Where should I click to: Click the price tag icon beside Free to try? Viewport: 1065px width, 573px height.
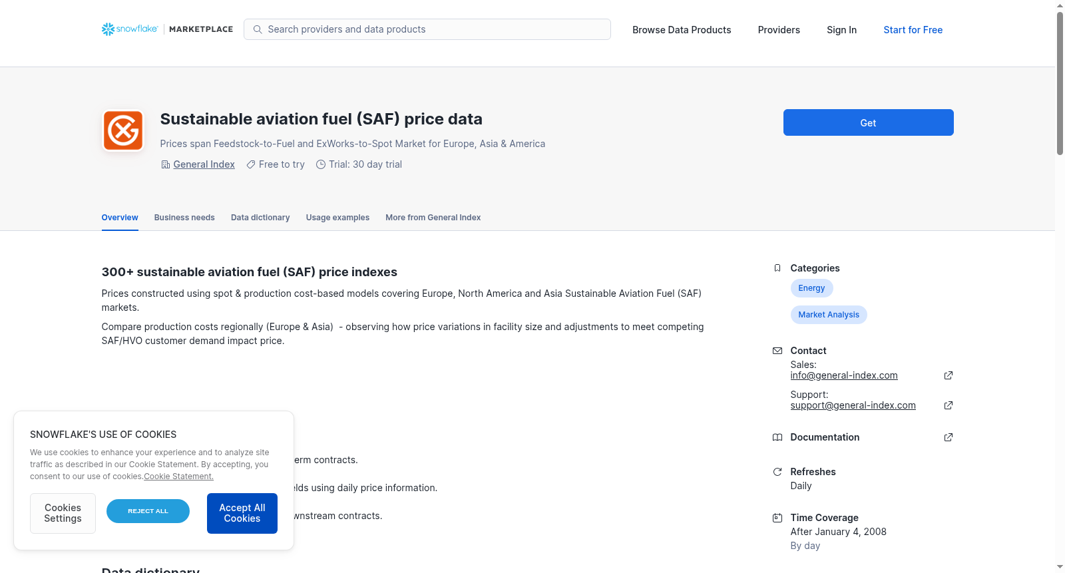coord(251,164)
